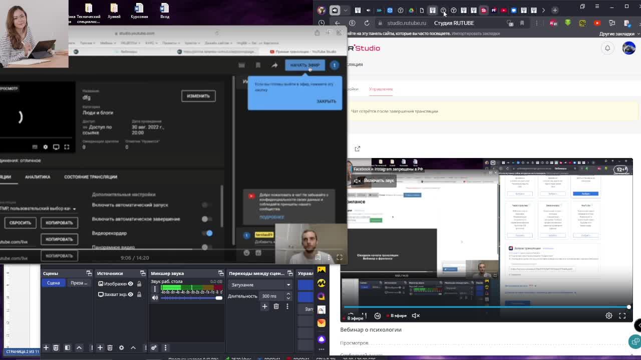Undock the Sources panel
Screen dimensions: 641x360
142,273
